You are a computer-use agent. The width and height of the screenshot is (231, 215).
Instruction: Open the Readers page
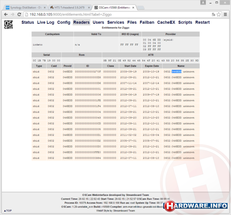82,22
